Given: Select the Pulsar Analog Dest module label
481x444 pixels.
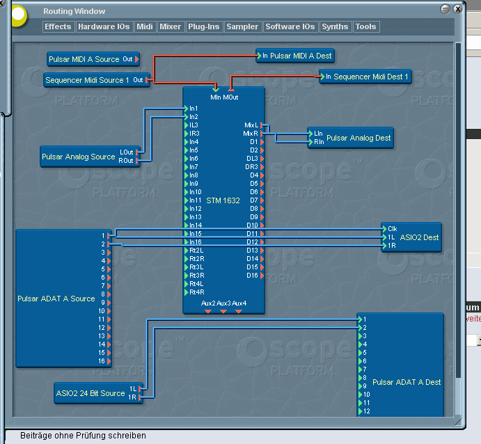Looking at the screenshot, I should click(x=358, y=138).
